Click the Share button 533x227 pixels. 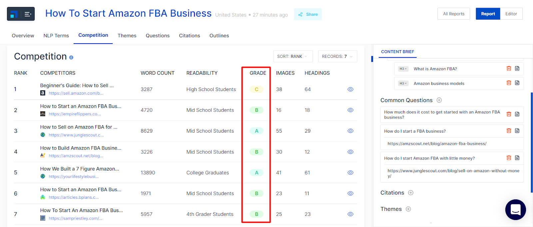tap(308, 14)
